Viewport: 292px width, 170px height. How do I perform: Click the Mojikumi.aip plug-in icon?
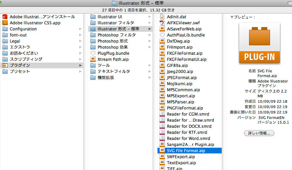click(162, 83)
